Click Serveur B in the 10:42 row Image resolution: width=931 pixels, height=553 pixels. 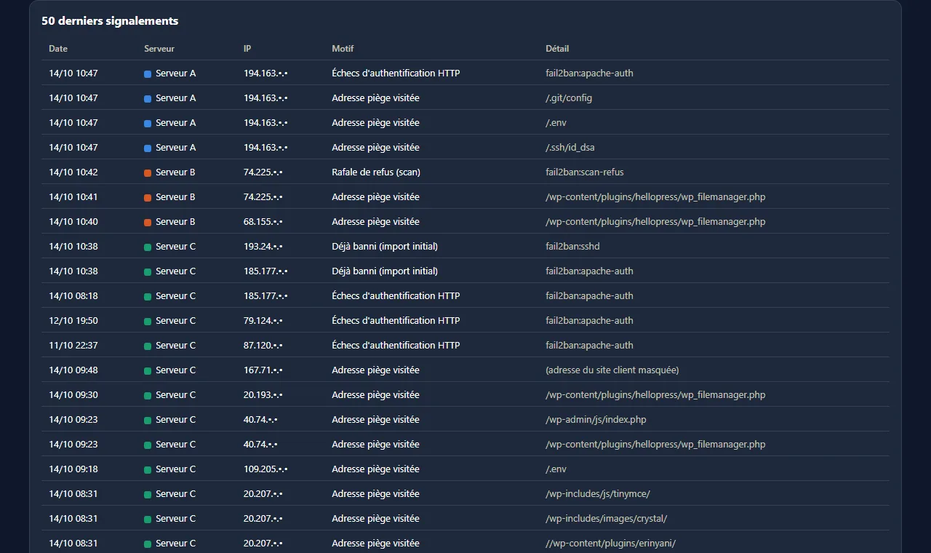click(169, 172)
